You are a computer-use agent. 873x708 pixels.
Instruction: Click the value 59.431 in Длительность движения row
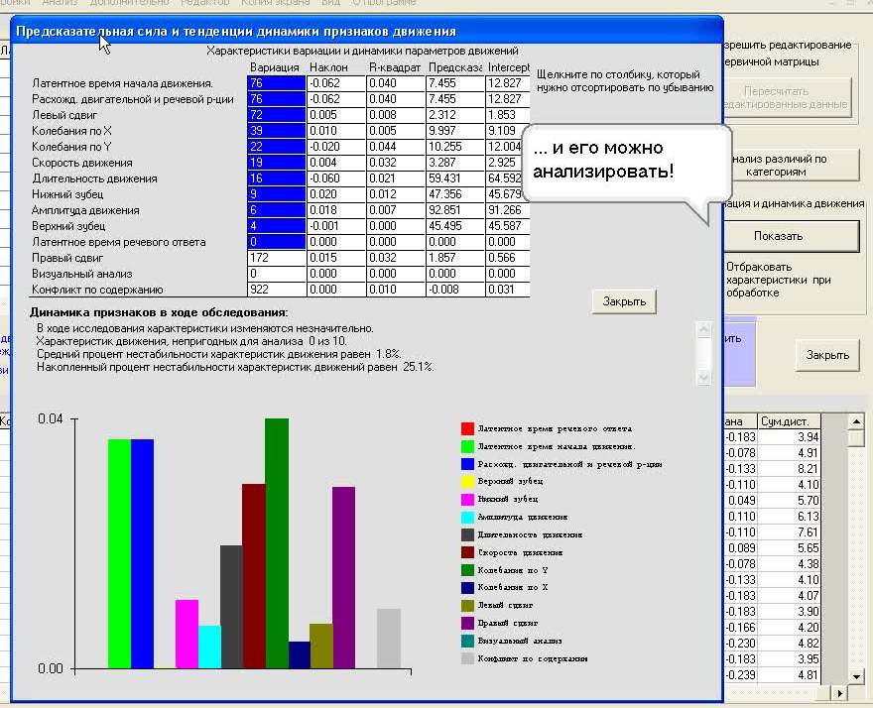[x=455, y=178]
